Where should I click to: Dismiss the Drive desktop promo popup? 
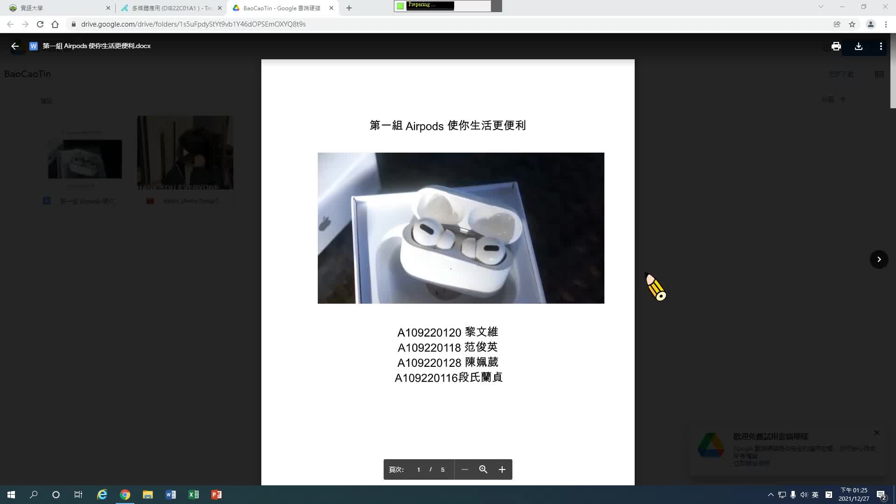click(877, 433)
